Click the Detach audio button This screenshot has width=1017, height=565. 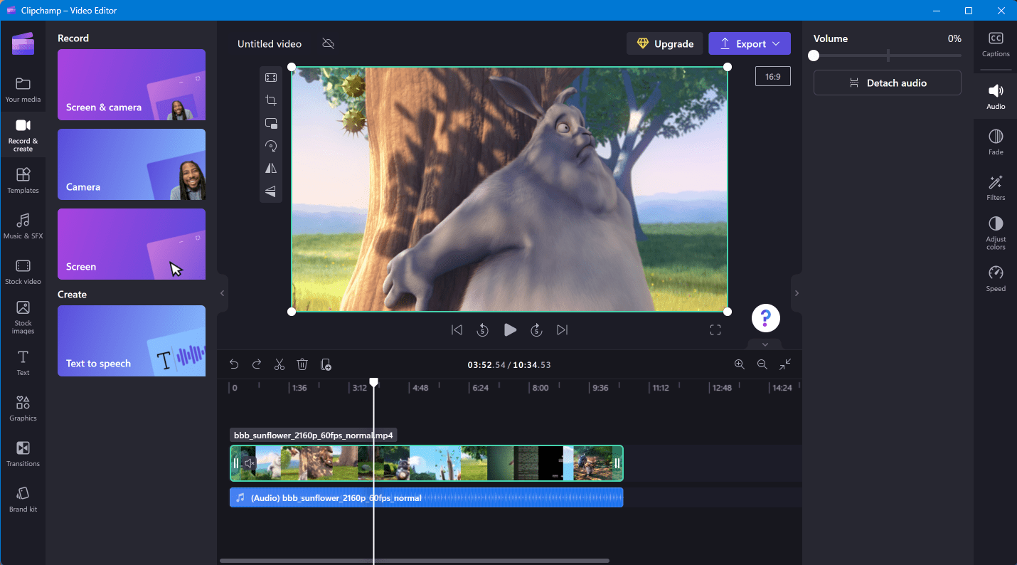click(x=887, y=83)
